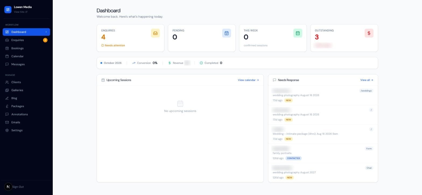Click the Conversion 0% value
This screenshot has width=422, height=195.
(155, 63)
